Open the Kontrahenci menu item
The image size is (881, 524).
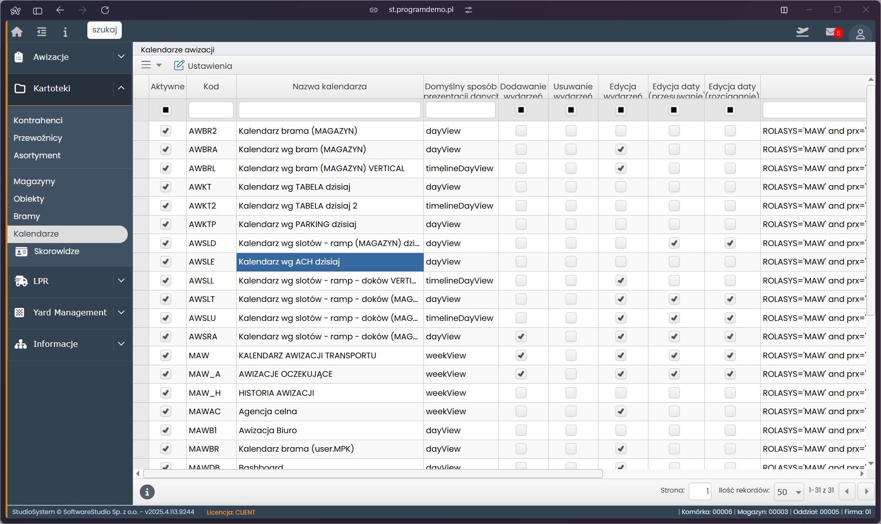coord(38,120)
